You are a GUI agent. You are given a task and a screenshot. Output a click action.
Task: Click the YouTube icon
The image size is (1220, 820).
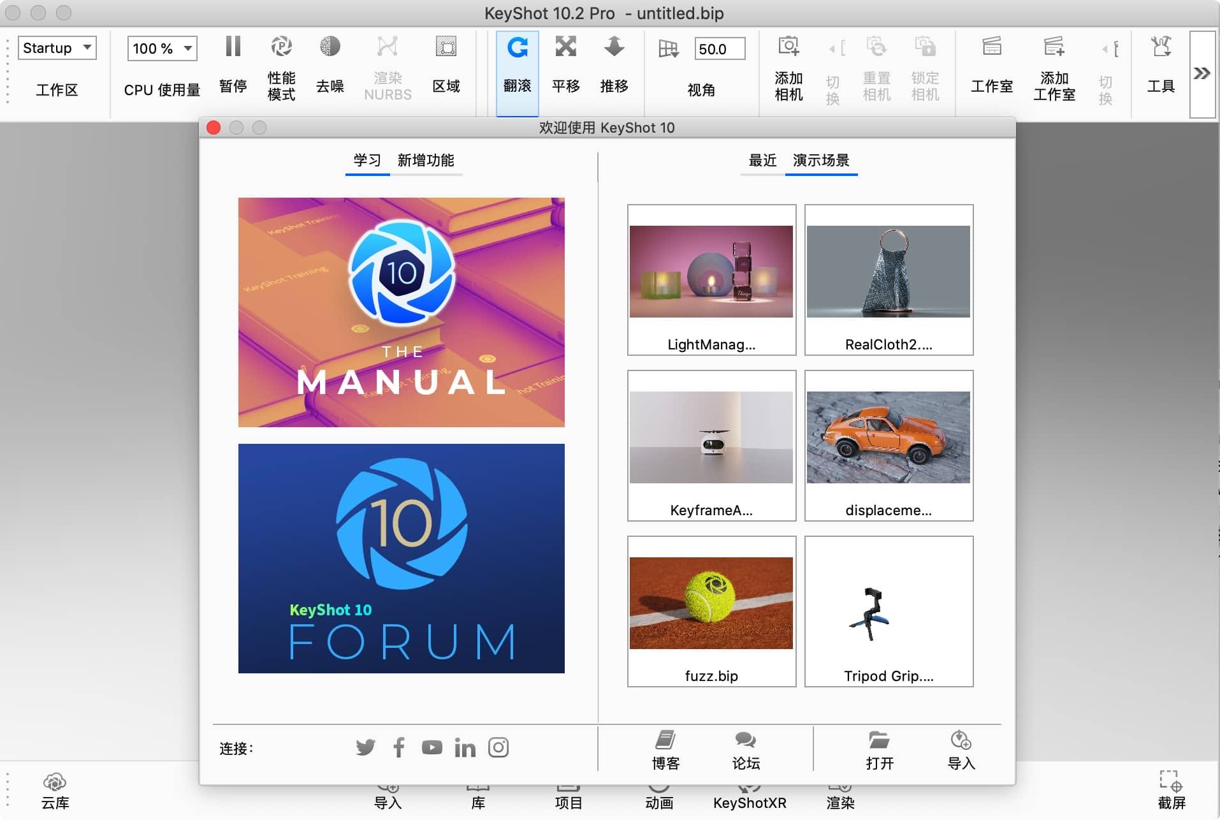click(x=432, y=747)
